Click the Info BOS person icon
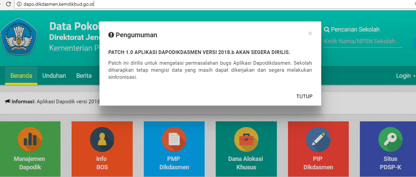This screenshot has width=416, height=177. 102,139
